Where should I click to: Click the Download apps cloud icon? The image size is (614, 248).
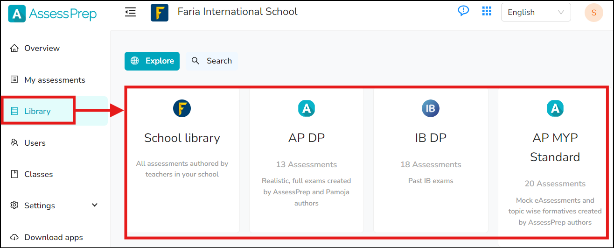tap(14, 237)
